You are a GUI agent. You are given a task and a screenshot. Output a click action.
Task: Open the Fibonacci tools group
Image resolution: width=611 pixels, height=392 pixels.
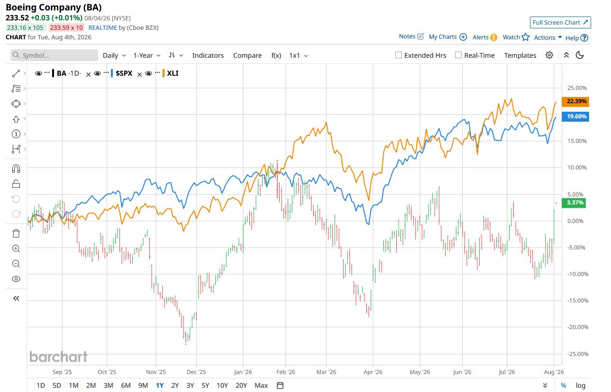[x=16, y=89]
